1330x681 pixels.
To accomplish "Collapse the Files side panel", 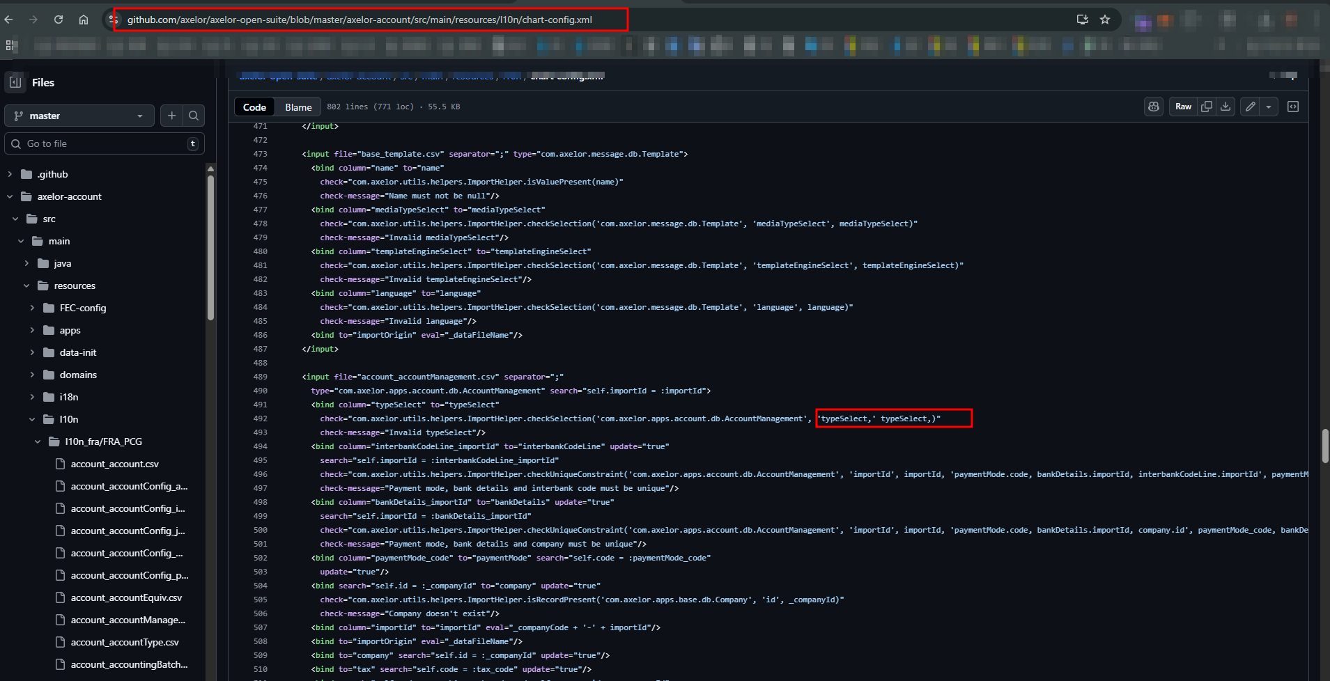I will 15,82.
